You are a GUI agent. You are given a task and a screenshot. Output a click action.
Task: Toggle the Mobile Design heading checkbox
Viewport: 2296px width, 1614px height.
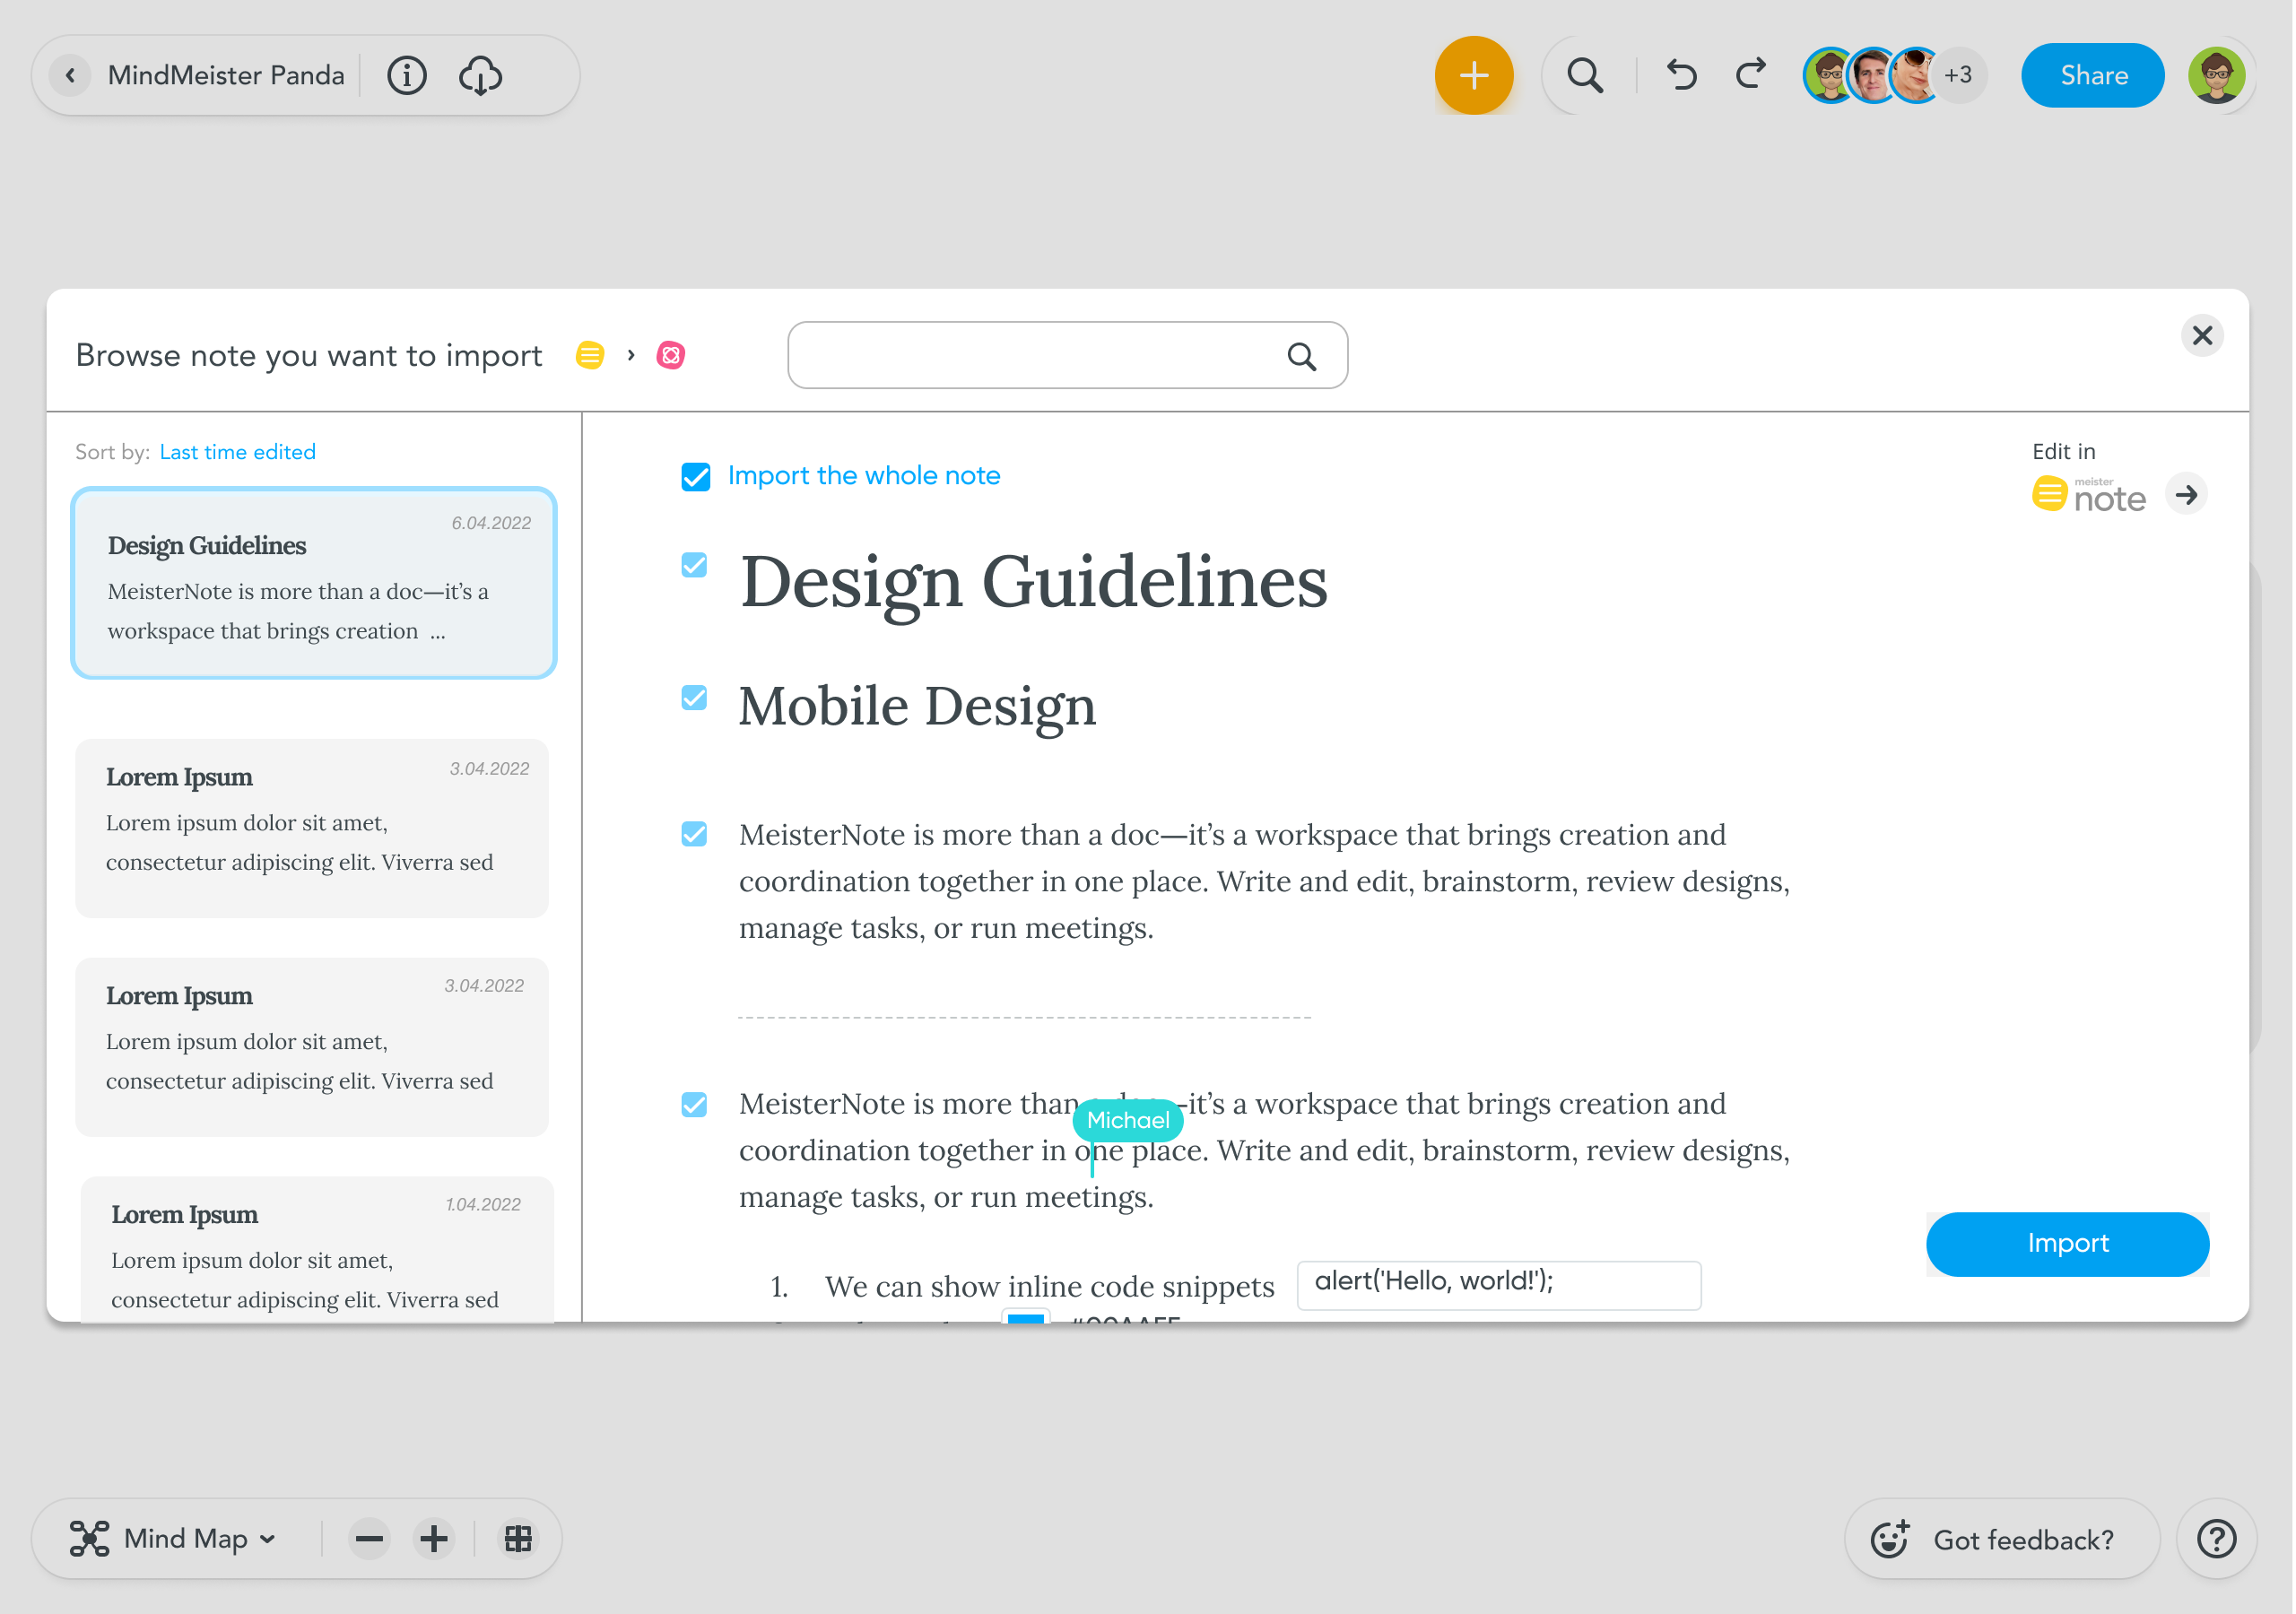coord(694,697)
